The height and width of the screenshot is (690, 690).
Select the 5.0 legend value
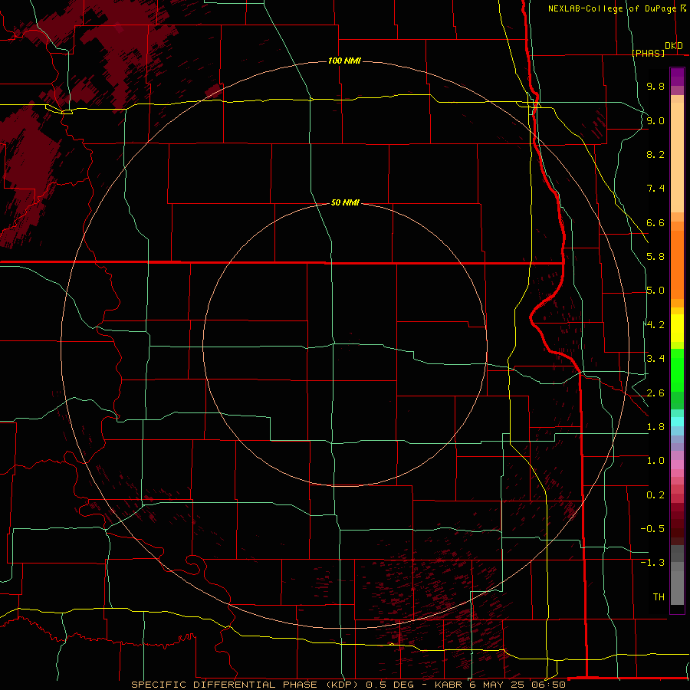point(655,291)
